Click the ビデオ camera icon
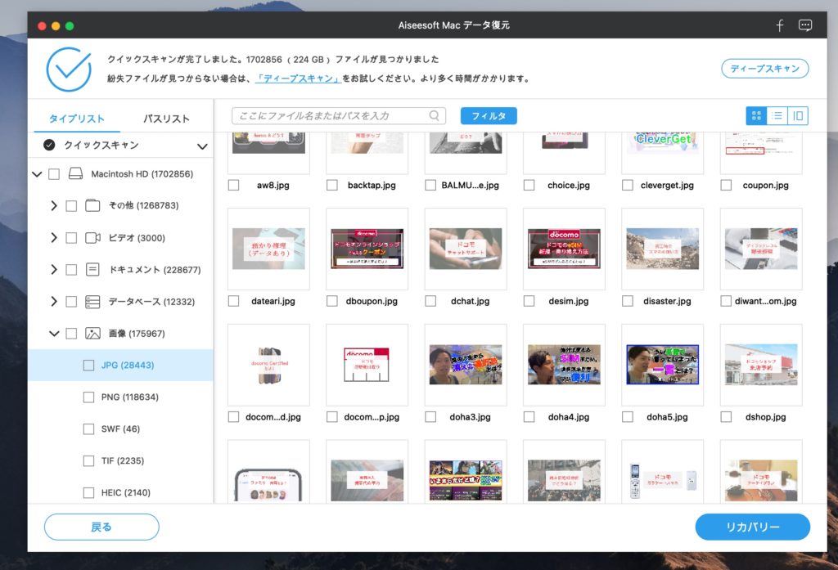838x570 pixels. [93, 238]
